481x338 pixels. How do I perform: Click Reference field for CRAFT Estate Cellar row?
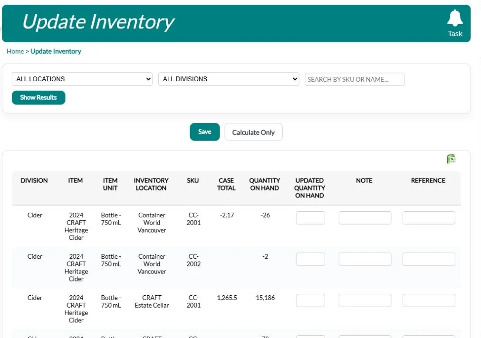[x=429, y=300]
